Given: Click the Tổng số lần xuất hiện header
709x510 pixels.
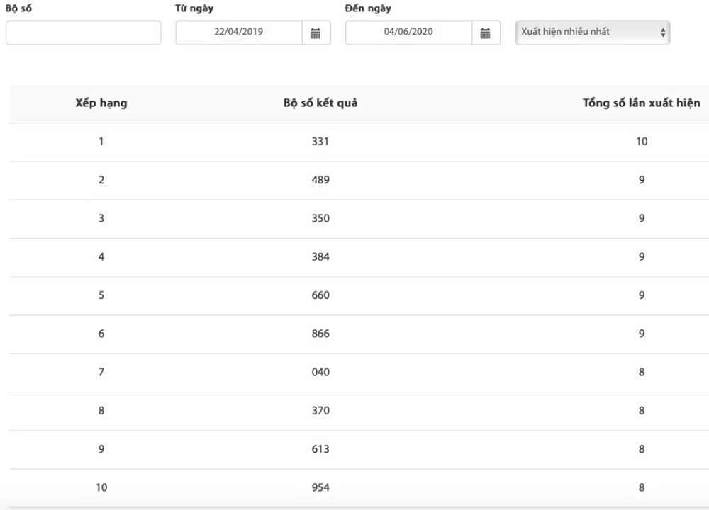Looking at the screenshot, I should coord(641,103).
